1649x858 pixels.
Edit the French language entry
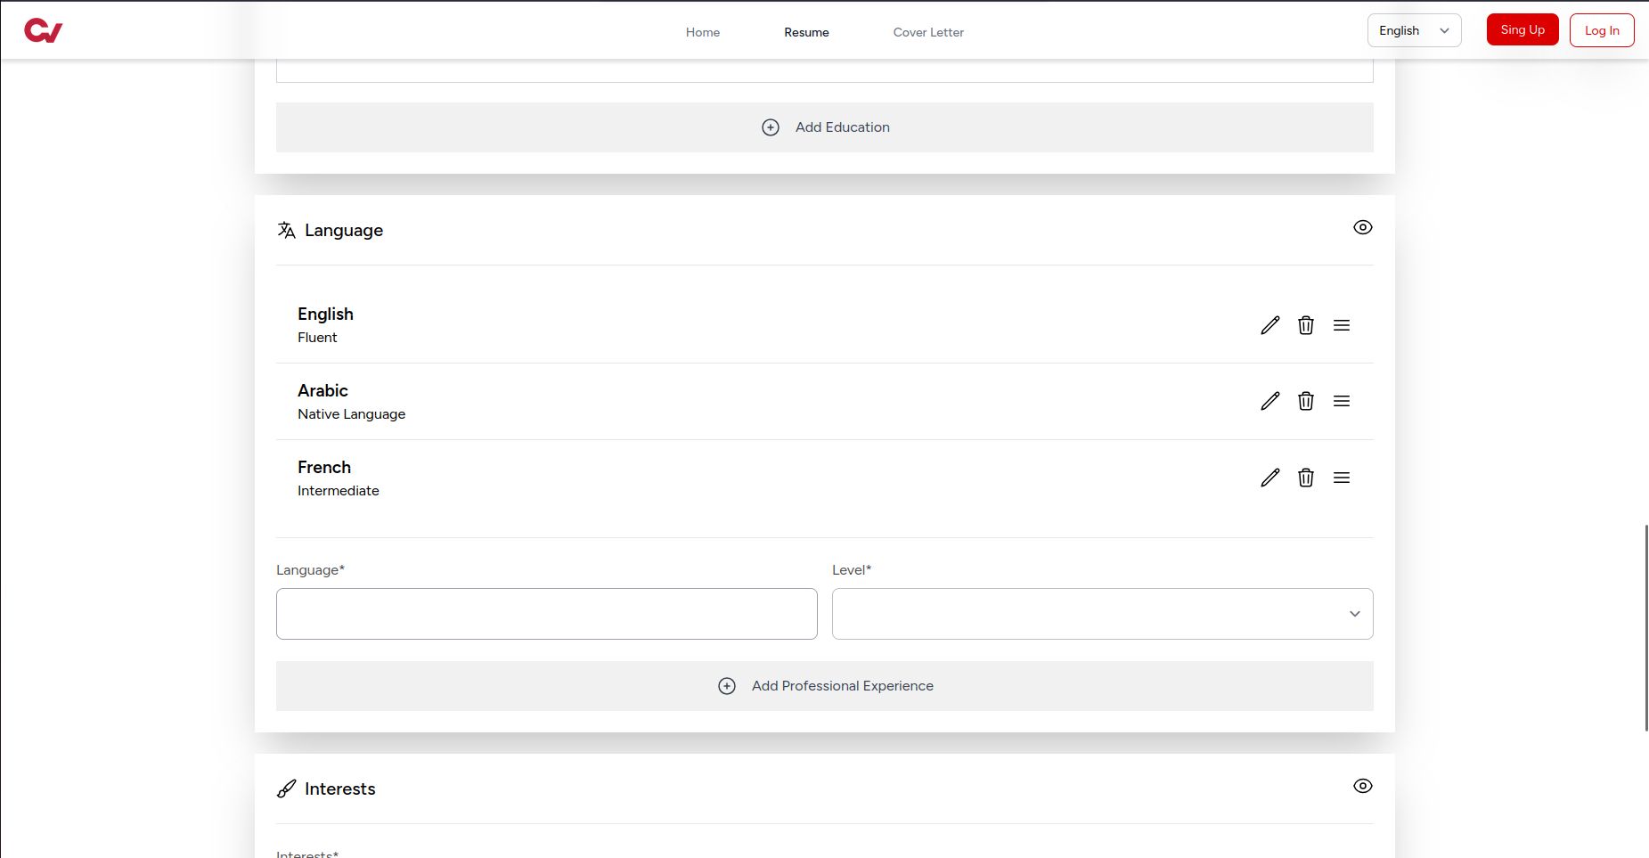(x=1270, y=478)
